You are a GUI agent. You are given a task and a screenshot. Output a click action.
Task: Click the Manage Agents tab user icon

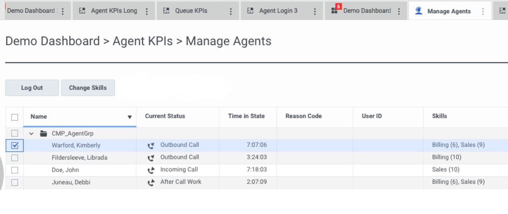[x=419, y=11]
